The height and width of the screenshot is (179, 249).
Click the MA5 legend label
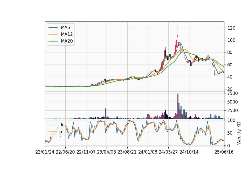[65, 27]
